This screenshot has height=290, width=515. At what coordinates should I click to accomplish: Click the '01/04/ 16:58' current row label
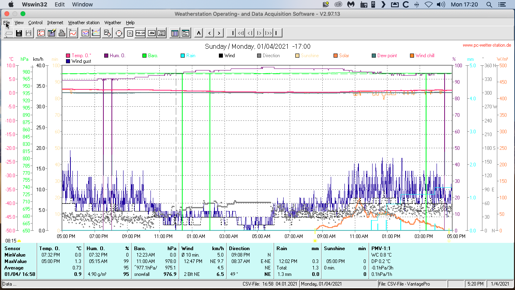click(x=20, y=274)
